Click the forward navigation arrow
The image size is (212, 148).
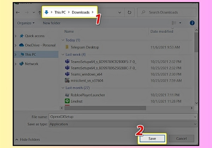[x=27, y=13]
